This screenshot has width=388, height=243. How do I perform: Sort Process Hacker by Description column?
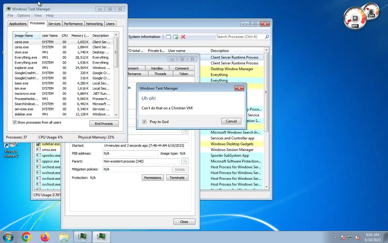[x=236, y=51]
